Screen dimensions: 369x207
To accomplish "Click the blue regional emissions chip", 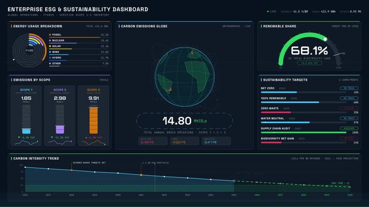I will tap(216, 141).
